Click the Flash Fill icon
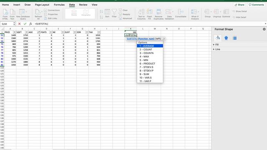The image size is (267, 150). (149, 14)
